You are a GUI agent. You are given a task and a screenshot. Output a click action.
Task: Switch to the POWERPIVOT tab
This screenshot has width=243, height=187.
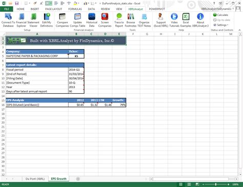tap(157, 9)
